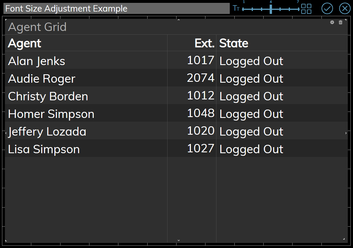353x248 pixels.
Task: Sort by the Agent column header
Action: pos(25,43)
